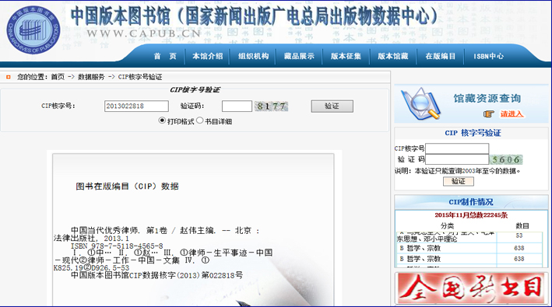
Task: Select the 藏品展示 navigation item
Action: 299,56
